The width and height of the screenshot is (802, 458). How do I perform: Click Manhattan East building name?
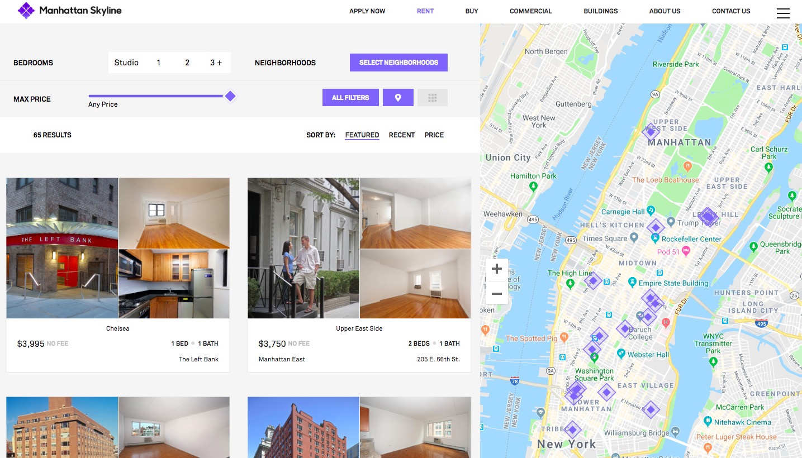coord(282,359)
